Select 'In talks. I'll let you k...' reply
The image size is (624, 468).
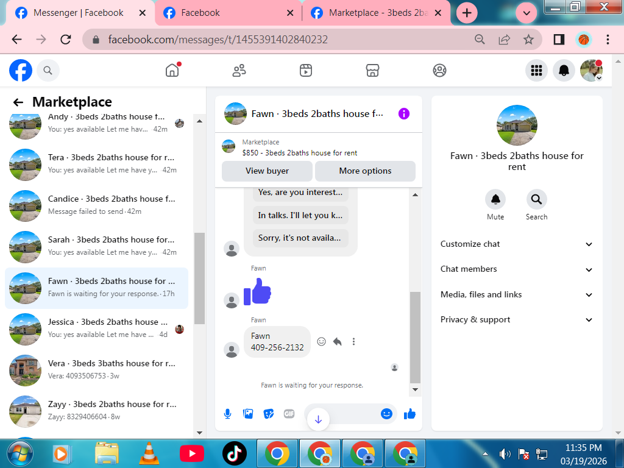(x=300, y=215)
